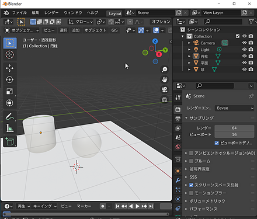Expand the 被写界深度 panel
The width and height of the screenshot is (257, 219).
click(200, 169)
